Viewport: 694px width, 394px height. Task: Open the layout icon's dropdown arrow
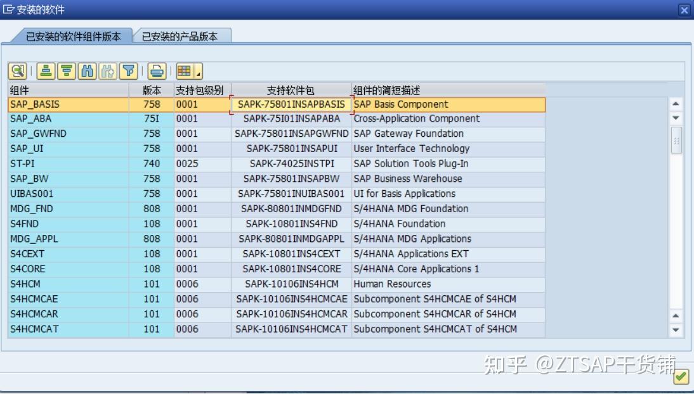point(197,72)
